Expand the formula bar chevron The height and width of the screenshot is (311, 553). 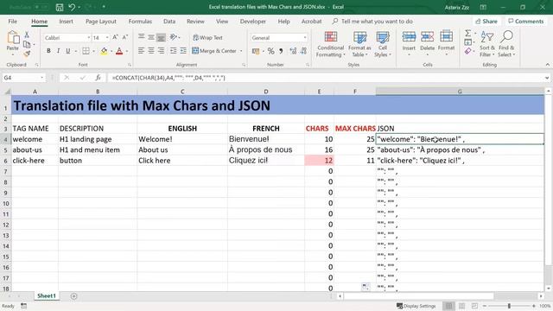[x=547, y=78]
